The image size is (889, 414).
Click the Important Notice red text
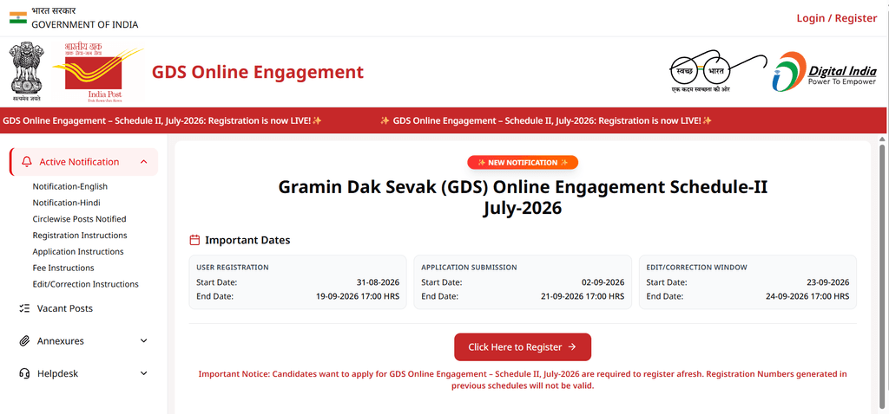pos(523,380)
